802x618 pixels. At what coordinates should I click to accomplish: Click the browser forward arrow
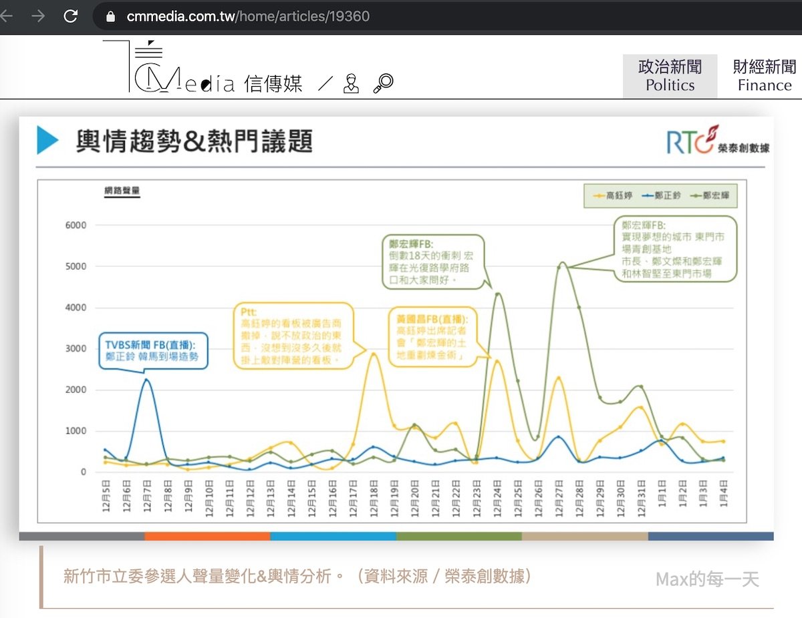(38, 16)
